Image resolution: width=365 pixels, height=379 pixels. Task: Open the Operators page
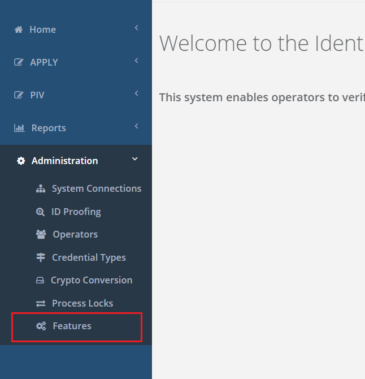point(75,234)
